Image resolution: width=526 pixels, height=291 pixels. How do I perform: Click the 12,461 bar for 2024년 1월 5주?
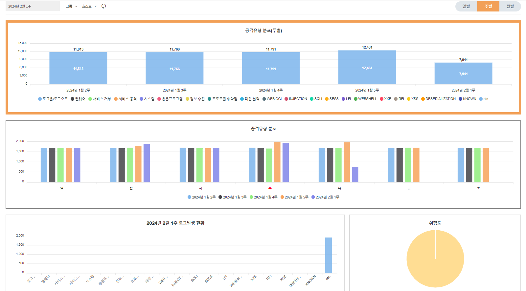367,68
